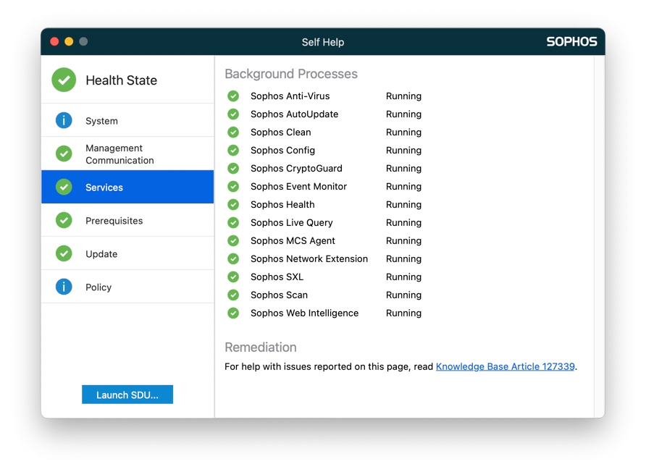The image size is (646, 472).
Task: Click the Sophos AutoUpdate process name
Action: pos(294,114)
